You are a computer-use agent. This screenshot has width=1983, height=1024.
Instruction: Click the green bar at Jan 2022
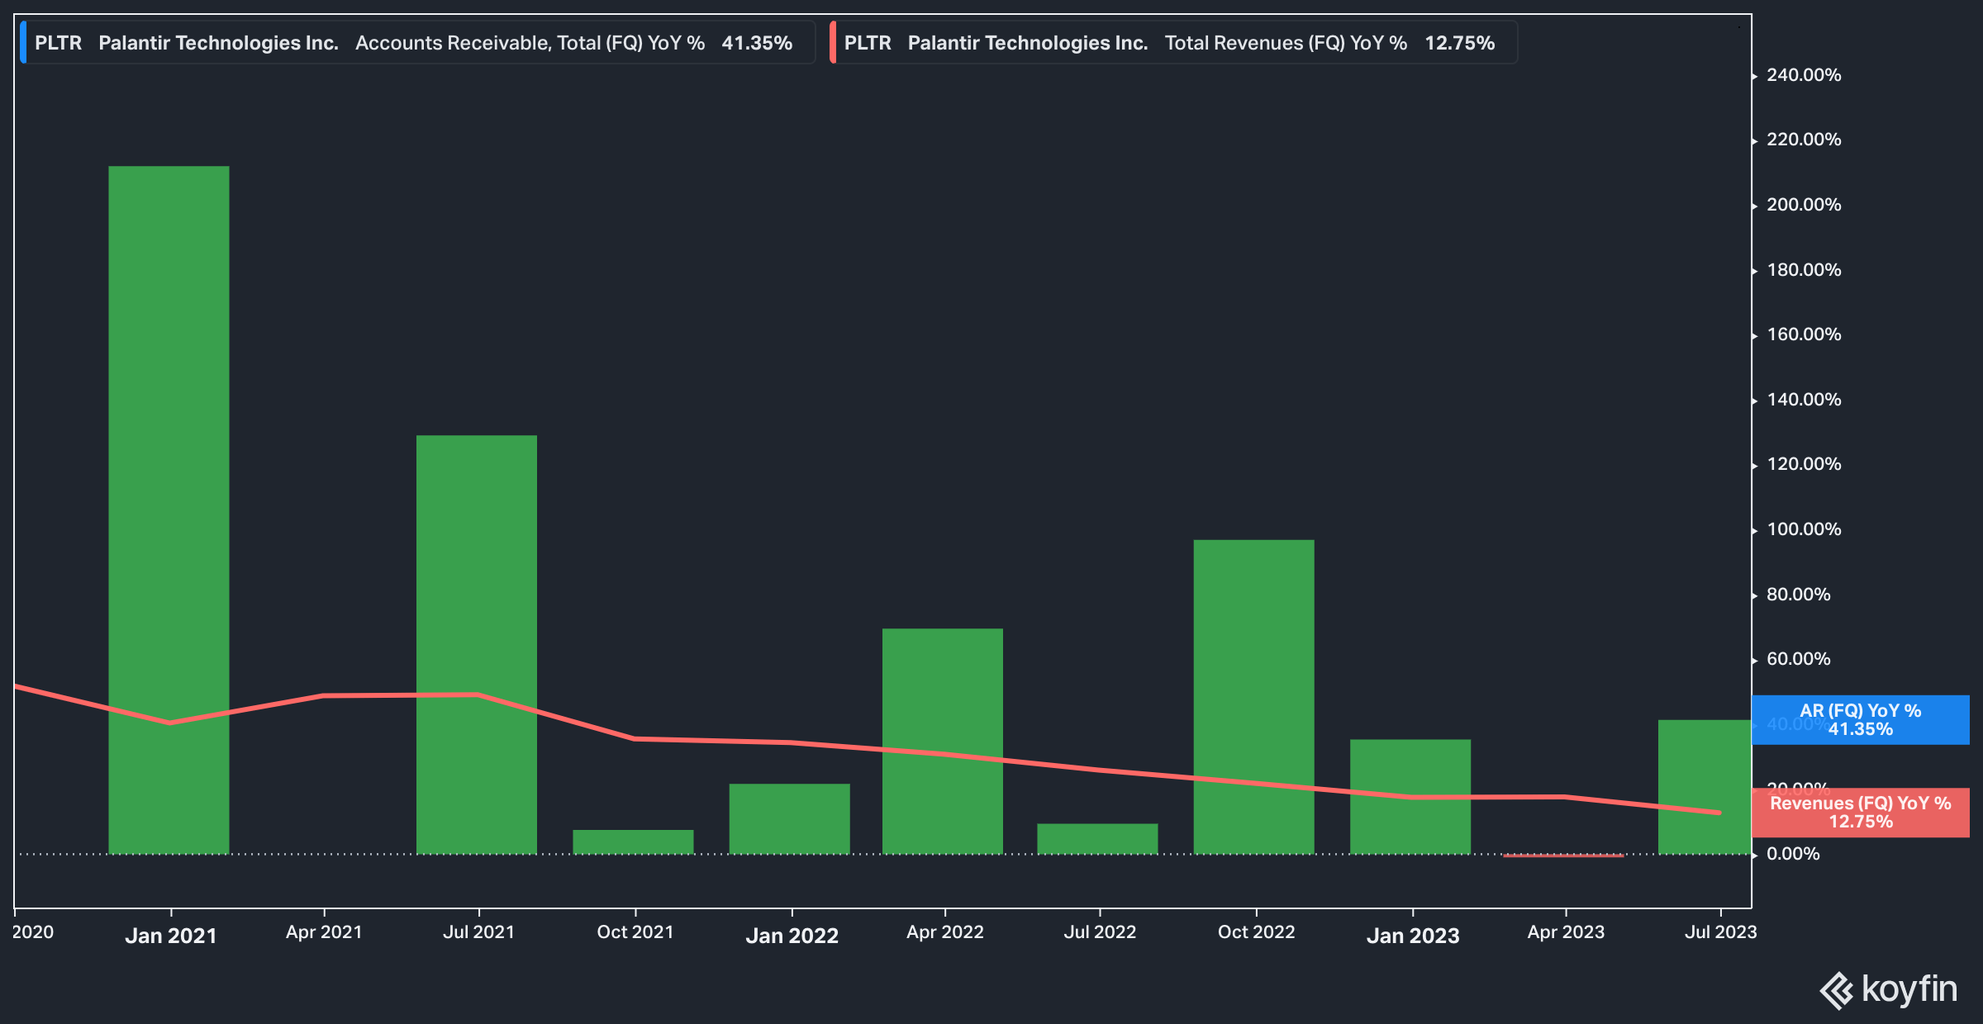point(790,819)
